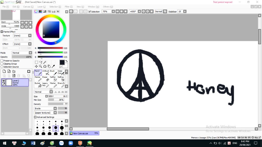
Task: Expand Advanced Settings section
Action: [x=35, y=117]
